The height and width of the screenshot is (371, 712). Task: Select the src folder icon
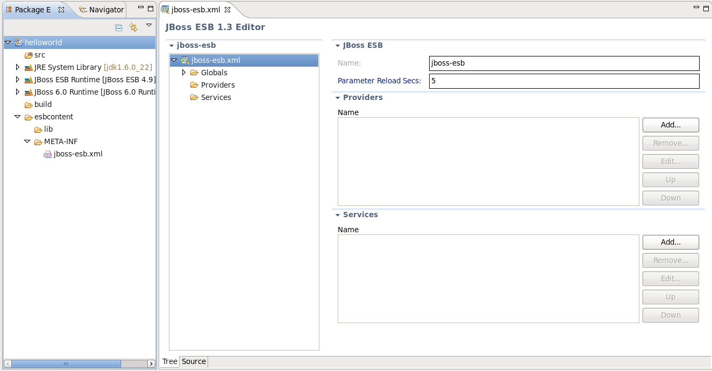(x=29, y=55)
